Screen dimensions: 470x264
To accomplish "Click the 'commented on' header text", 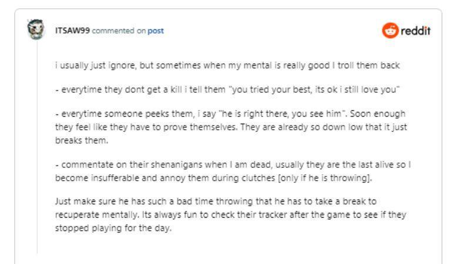I will (x=119, y=31).
